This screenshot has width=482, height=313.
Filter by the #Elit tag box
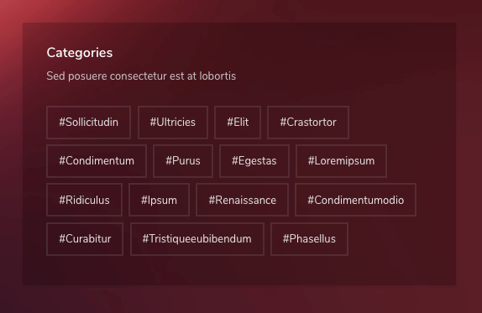pos(238,123)
